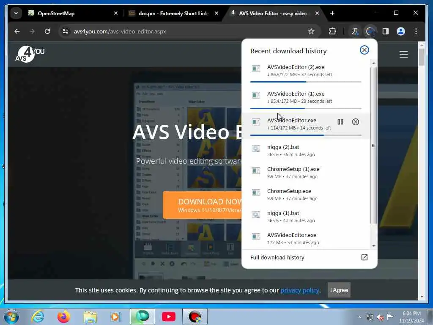
Task: Show hidden system tray icons
Action: [359, 317]
